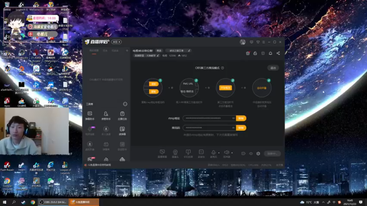The height and width of the screenshot is (206, 367).
Task: Click the orange button inside step 3 circle
Action: (x=225, y=88)
